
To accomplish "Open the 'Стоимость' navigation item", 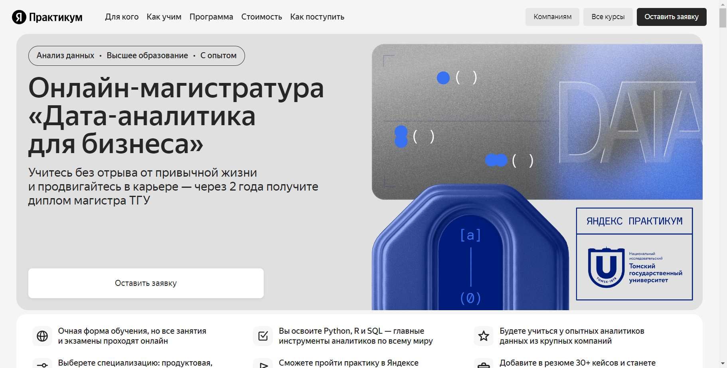I will pyautogui.click(x=261, y=17).
